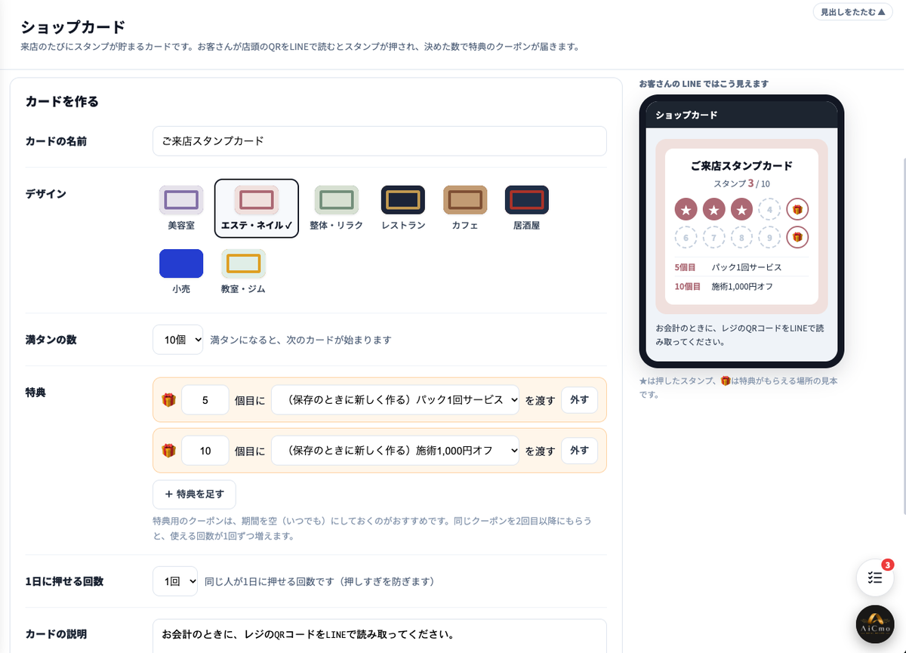Choose the 整体・リラク design swatch
The height and width of the screenshot is (653, 906).
pos(337,208)
